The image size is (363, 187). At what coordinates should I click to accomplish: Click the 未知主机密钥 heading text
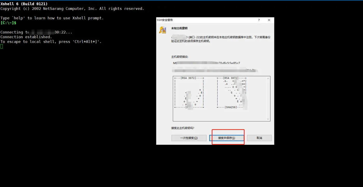[179, 28]
